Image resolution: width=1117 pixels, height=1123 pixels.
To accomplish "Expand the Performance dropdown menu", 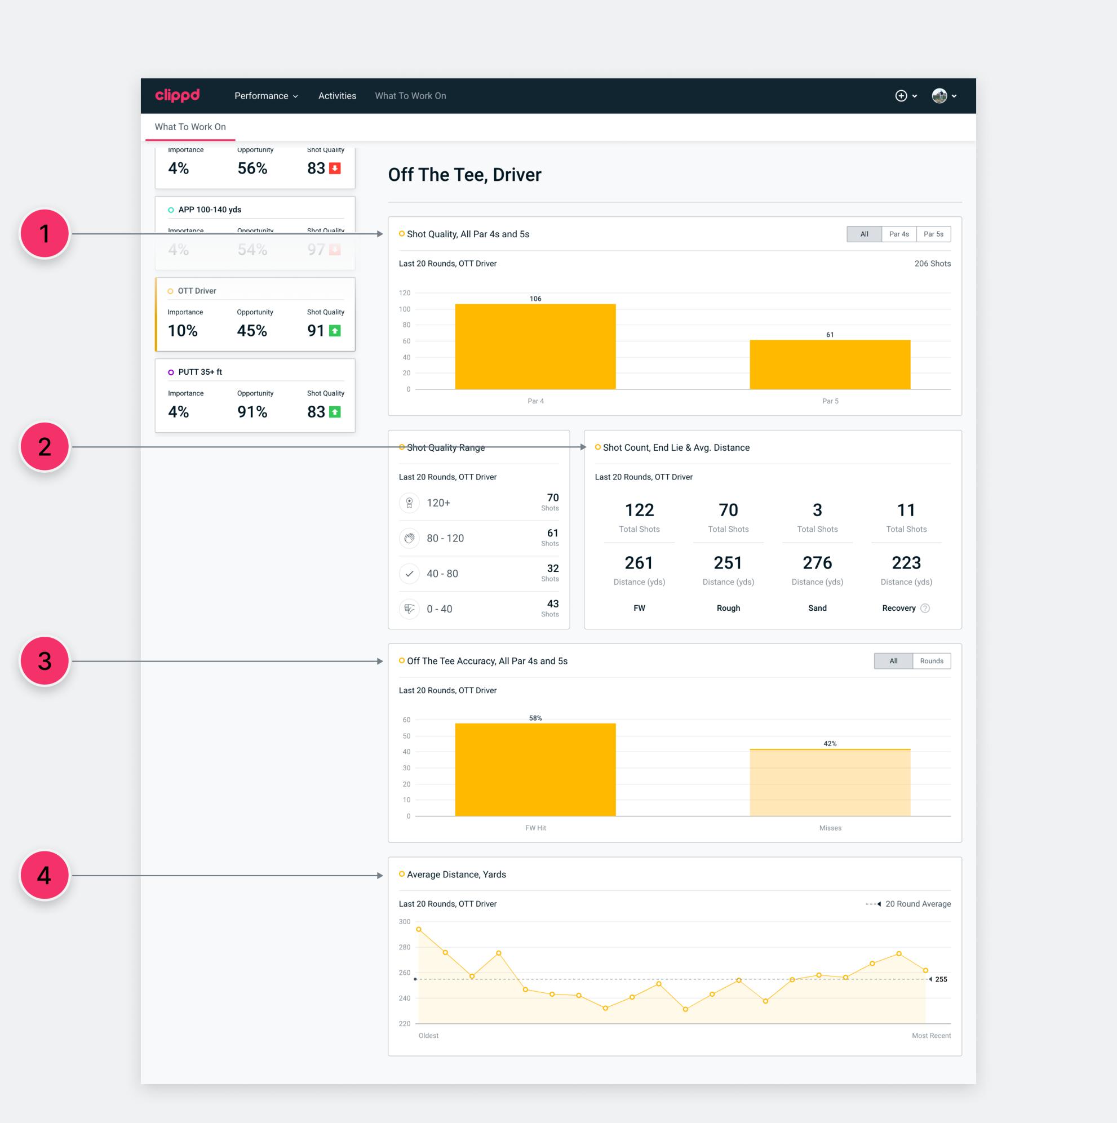I will (x=267, y=96).
